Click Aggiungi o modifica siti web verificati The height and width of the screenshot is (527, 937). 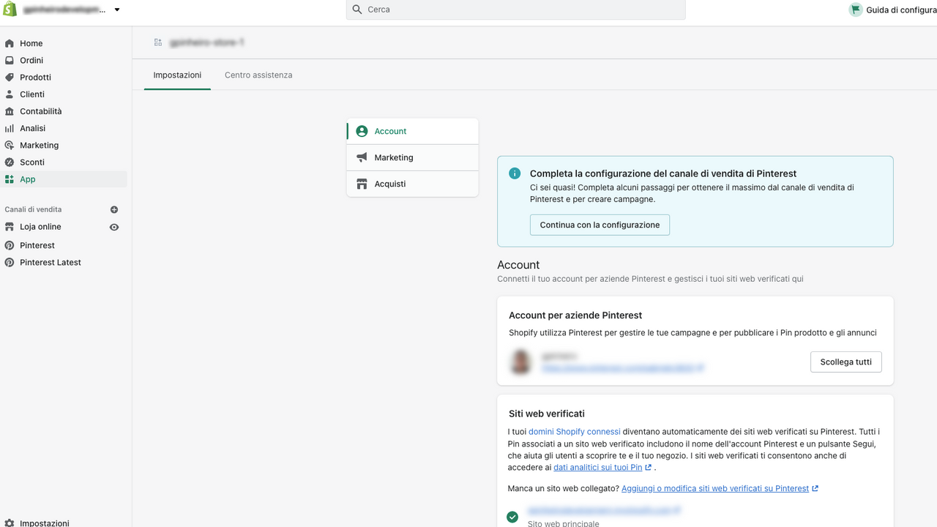[715, 488]
